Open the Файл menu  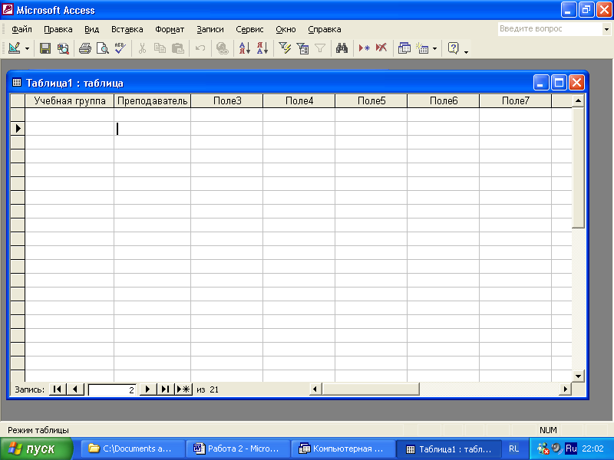coord(21,29)
